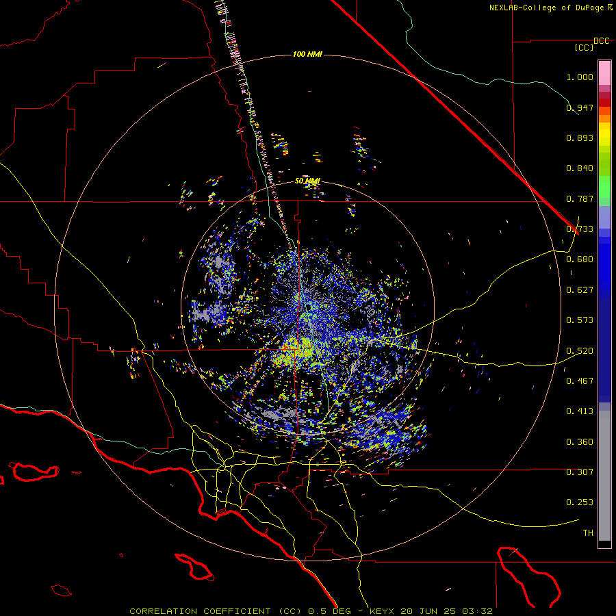The image size is (616, 616).
Task: Click the yellow segment of color bar
Action: point(604,135)
